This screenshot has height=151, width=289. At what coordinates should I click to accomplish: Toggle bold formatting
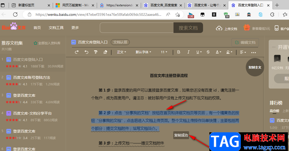(x=179, y=52)
